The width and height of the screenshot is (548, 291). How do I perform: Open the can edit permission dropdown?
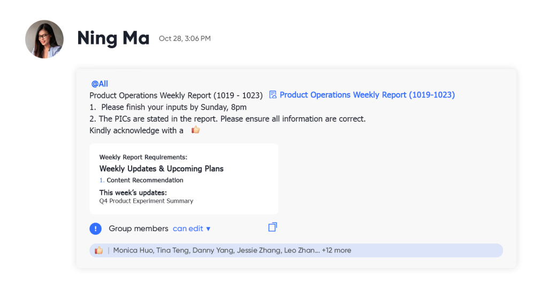[192, 228]
